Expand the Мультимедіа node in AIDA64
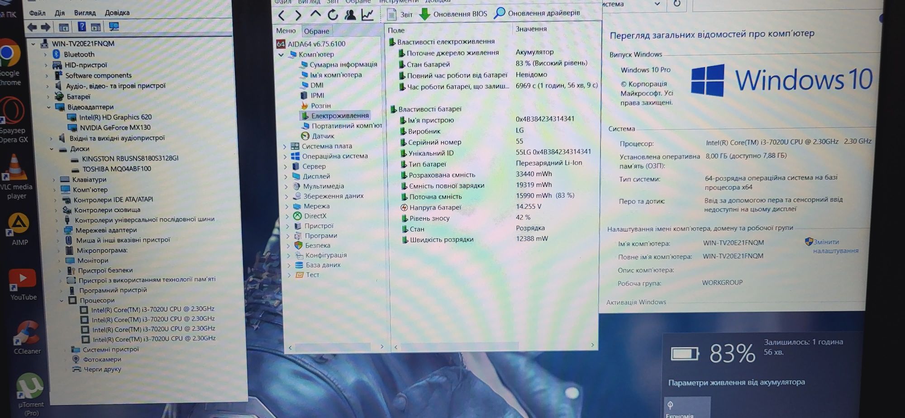 pyautogui.click(x=286, y=186)
